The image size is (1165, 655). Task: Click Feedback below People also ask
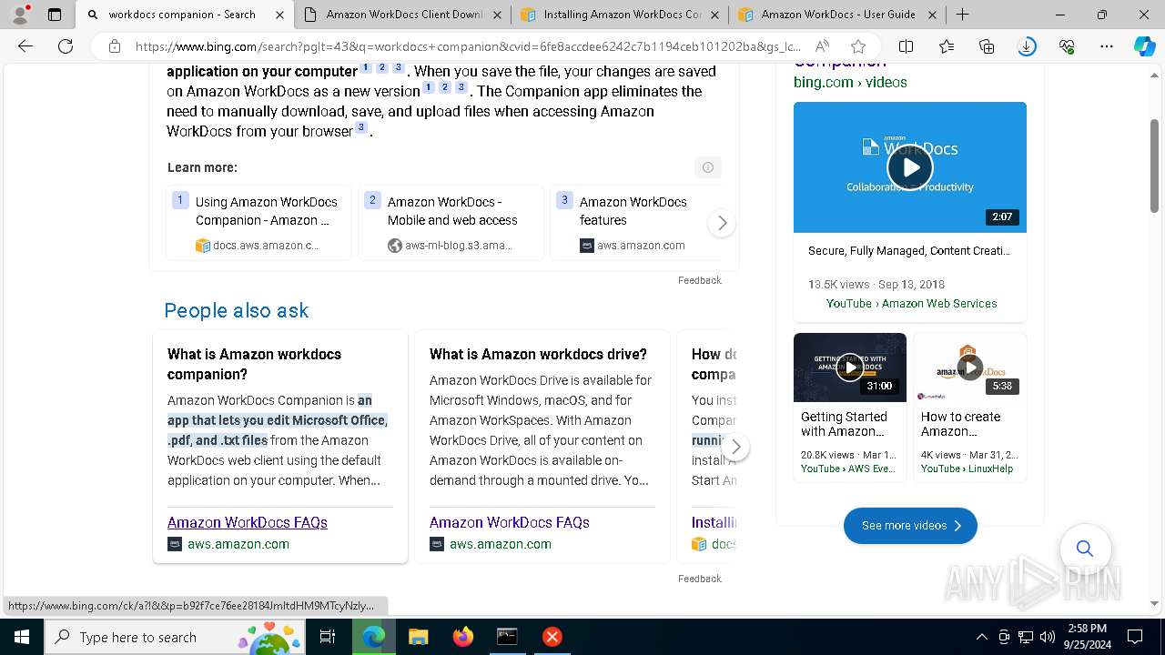tap(700, 579)
